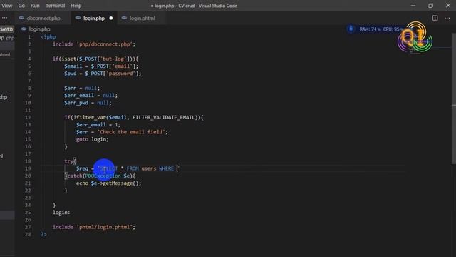Open the Help menu

(x=76, y=6)
